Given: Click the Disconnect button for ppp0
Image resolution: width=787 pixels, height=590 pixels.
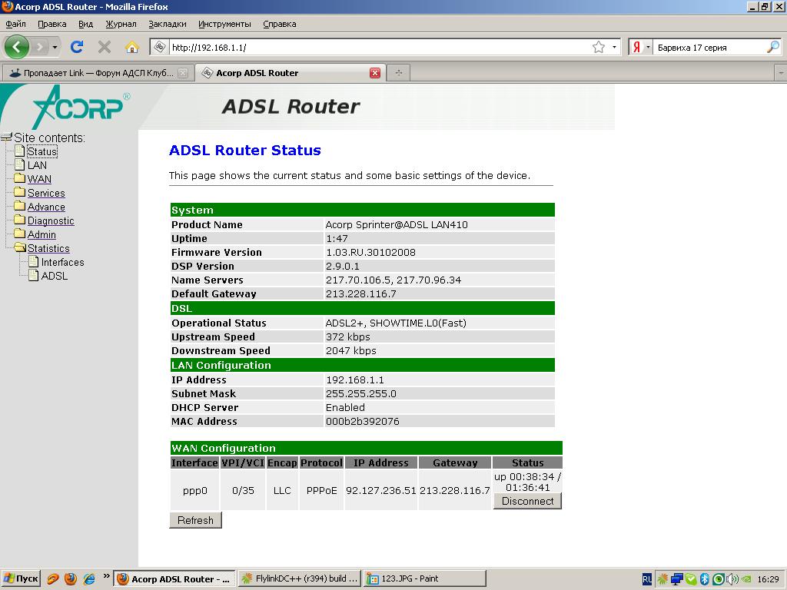Looking at the screenshot, I should point(527,501).
